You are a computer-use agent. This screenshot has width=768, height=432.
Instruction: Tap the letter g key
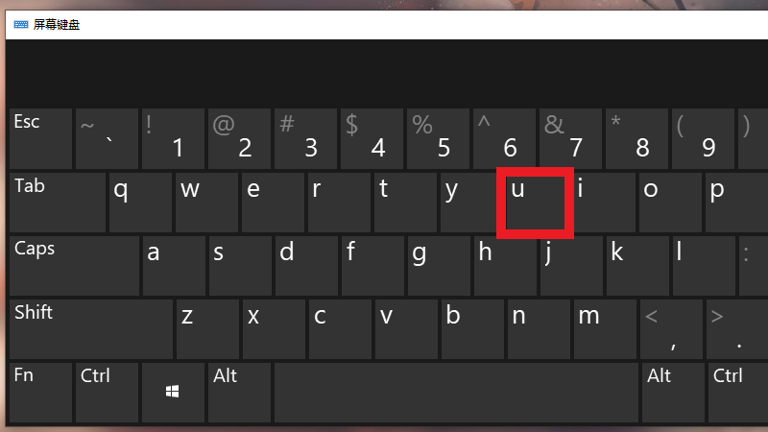(x=439, y=266)
